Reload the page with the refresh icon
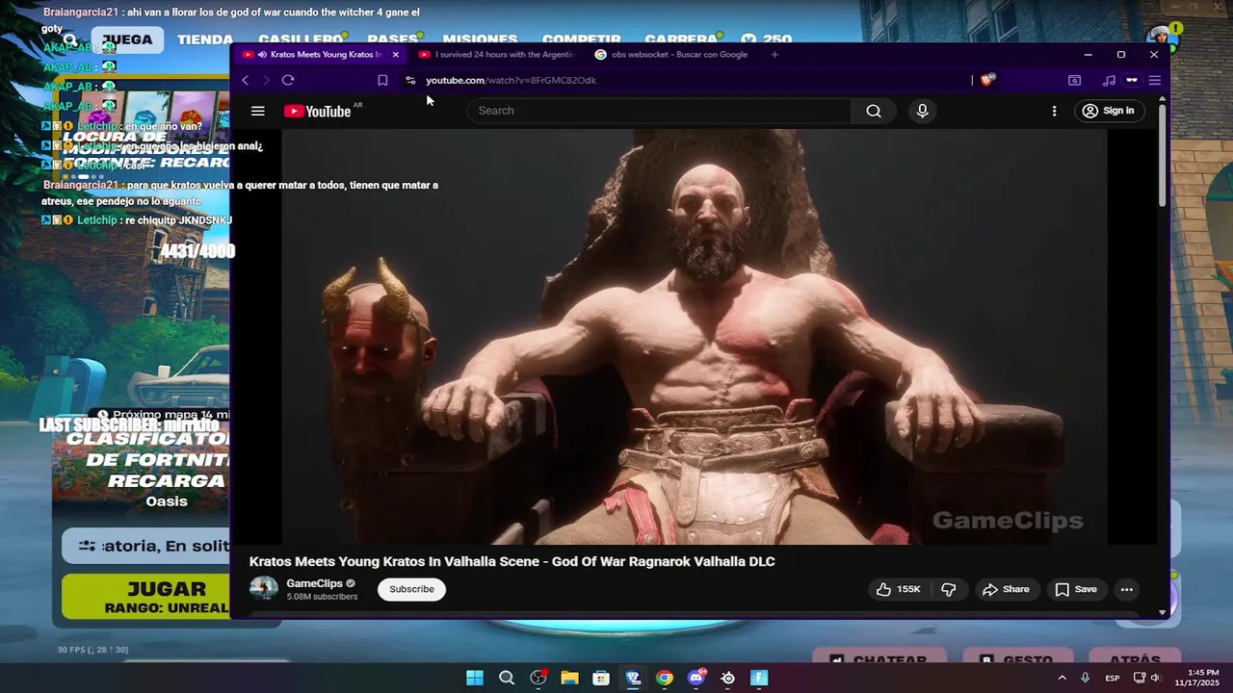This screenshot has width=1233, height=693. (x=287, y=80)
